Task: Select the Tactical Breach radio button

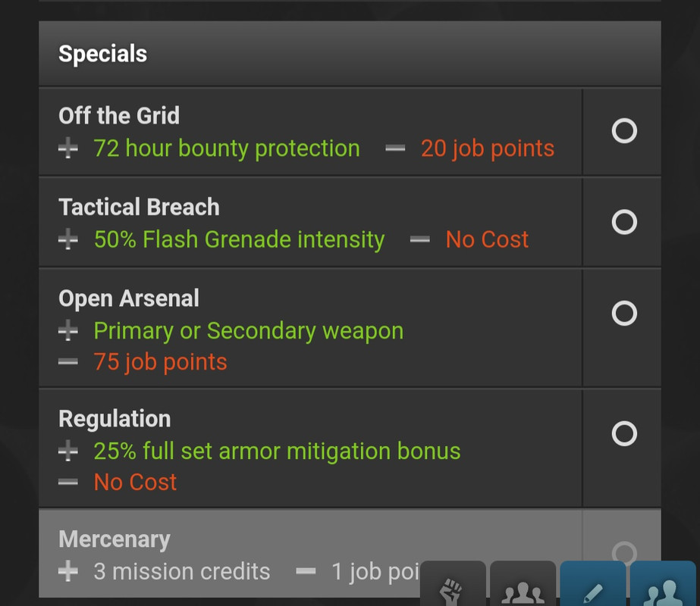Action: (624, 222)
